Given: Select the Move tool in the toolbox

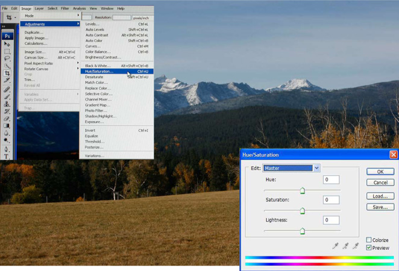Looking at the screenshot, I should [7, 44].
